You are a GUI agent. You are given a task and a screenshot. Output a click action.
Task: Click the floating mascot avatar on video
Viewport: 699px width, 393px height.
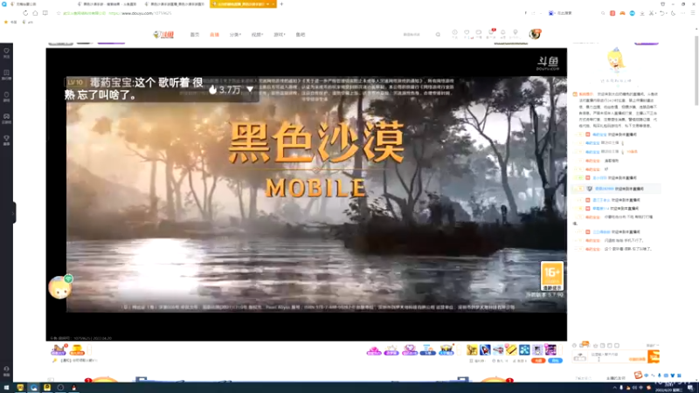click(60, 286)
